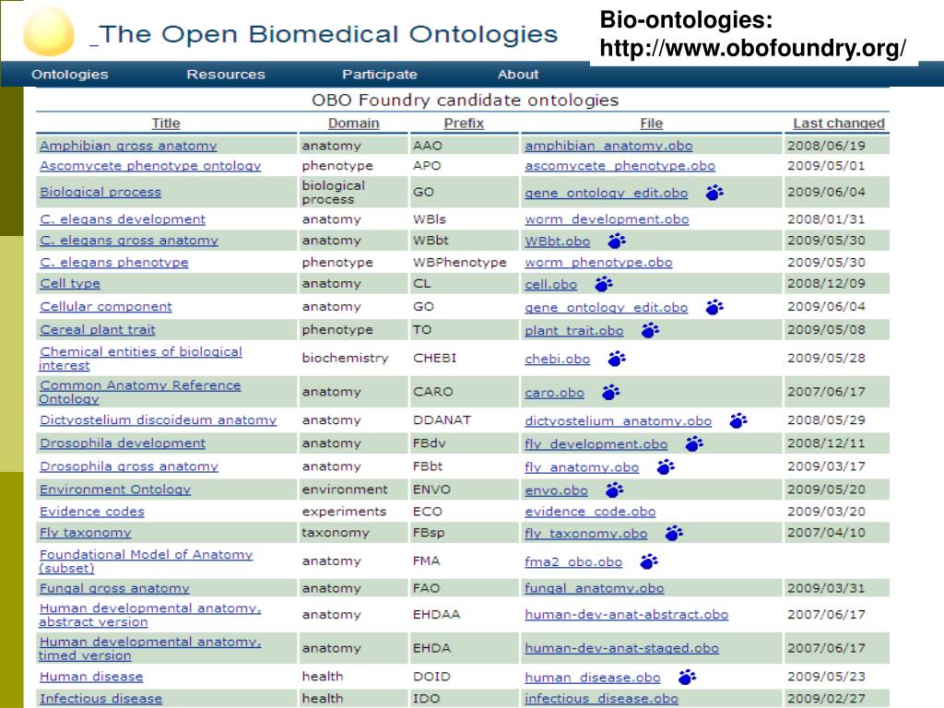The image size is (944, 708).
Task: Open Drosophila gross anatomy link
Action: point(129,466)
